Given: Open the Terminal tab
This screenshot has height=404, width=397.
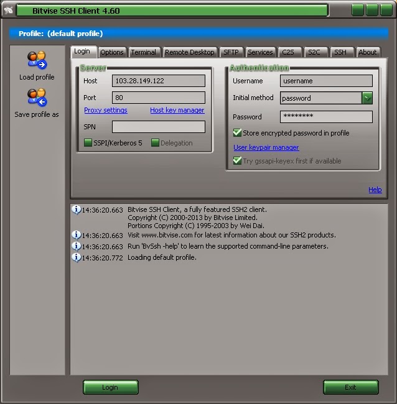Looking at the screenshot, I should pos(144,52).
